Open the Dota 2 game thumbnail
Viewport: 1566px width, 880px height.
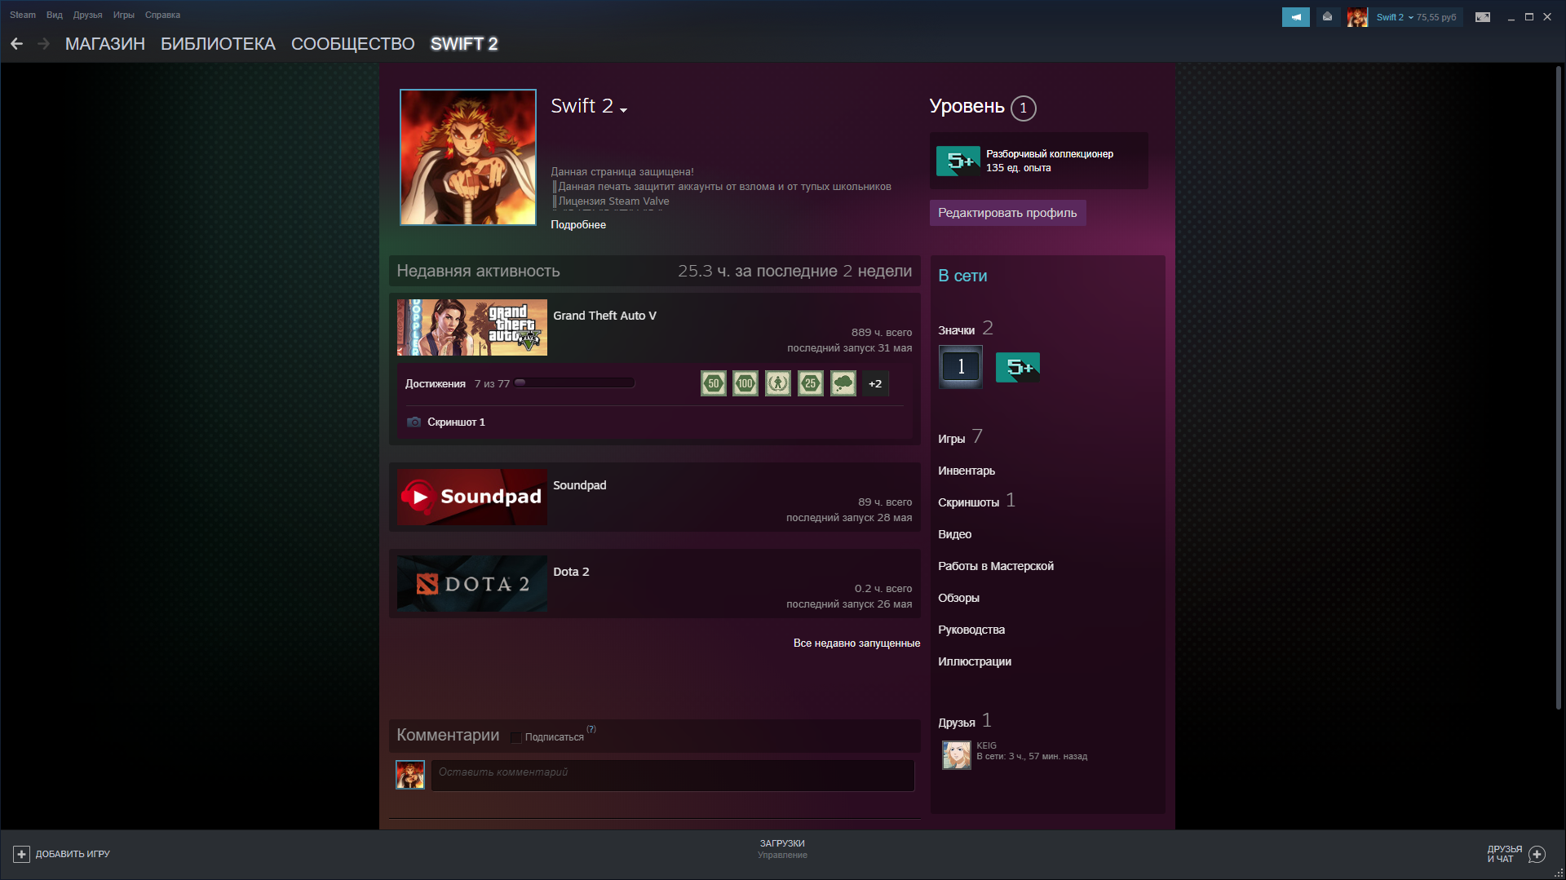tap(472, 583)
